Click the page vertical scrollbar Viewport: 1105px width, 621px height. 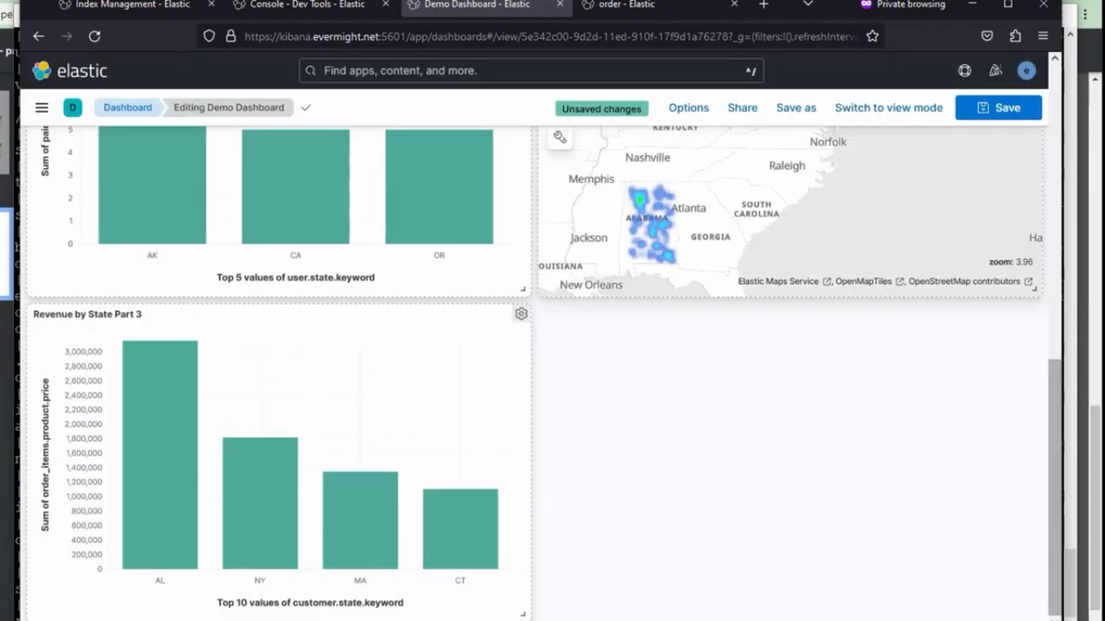coord(1053,485)
